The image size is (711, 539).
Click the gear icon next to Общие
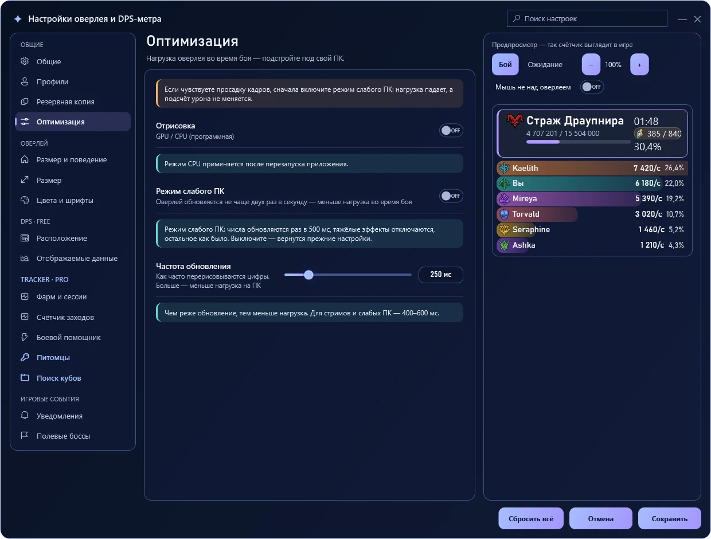tap(25, 61)
